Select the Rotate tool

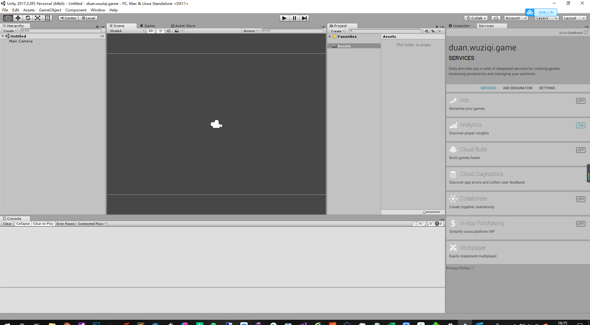click(x=28, y=18)
